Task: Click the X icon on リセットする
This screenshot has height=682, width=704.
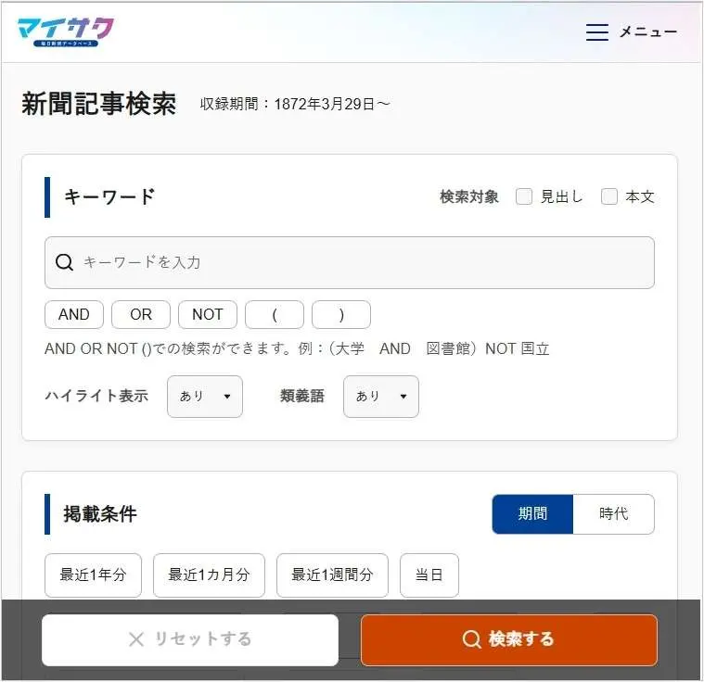Action: (136, 639)
